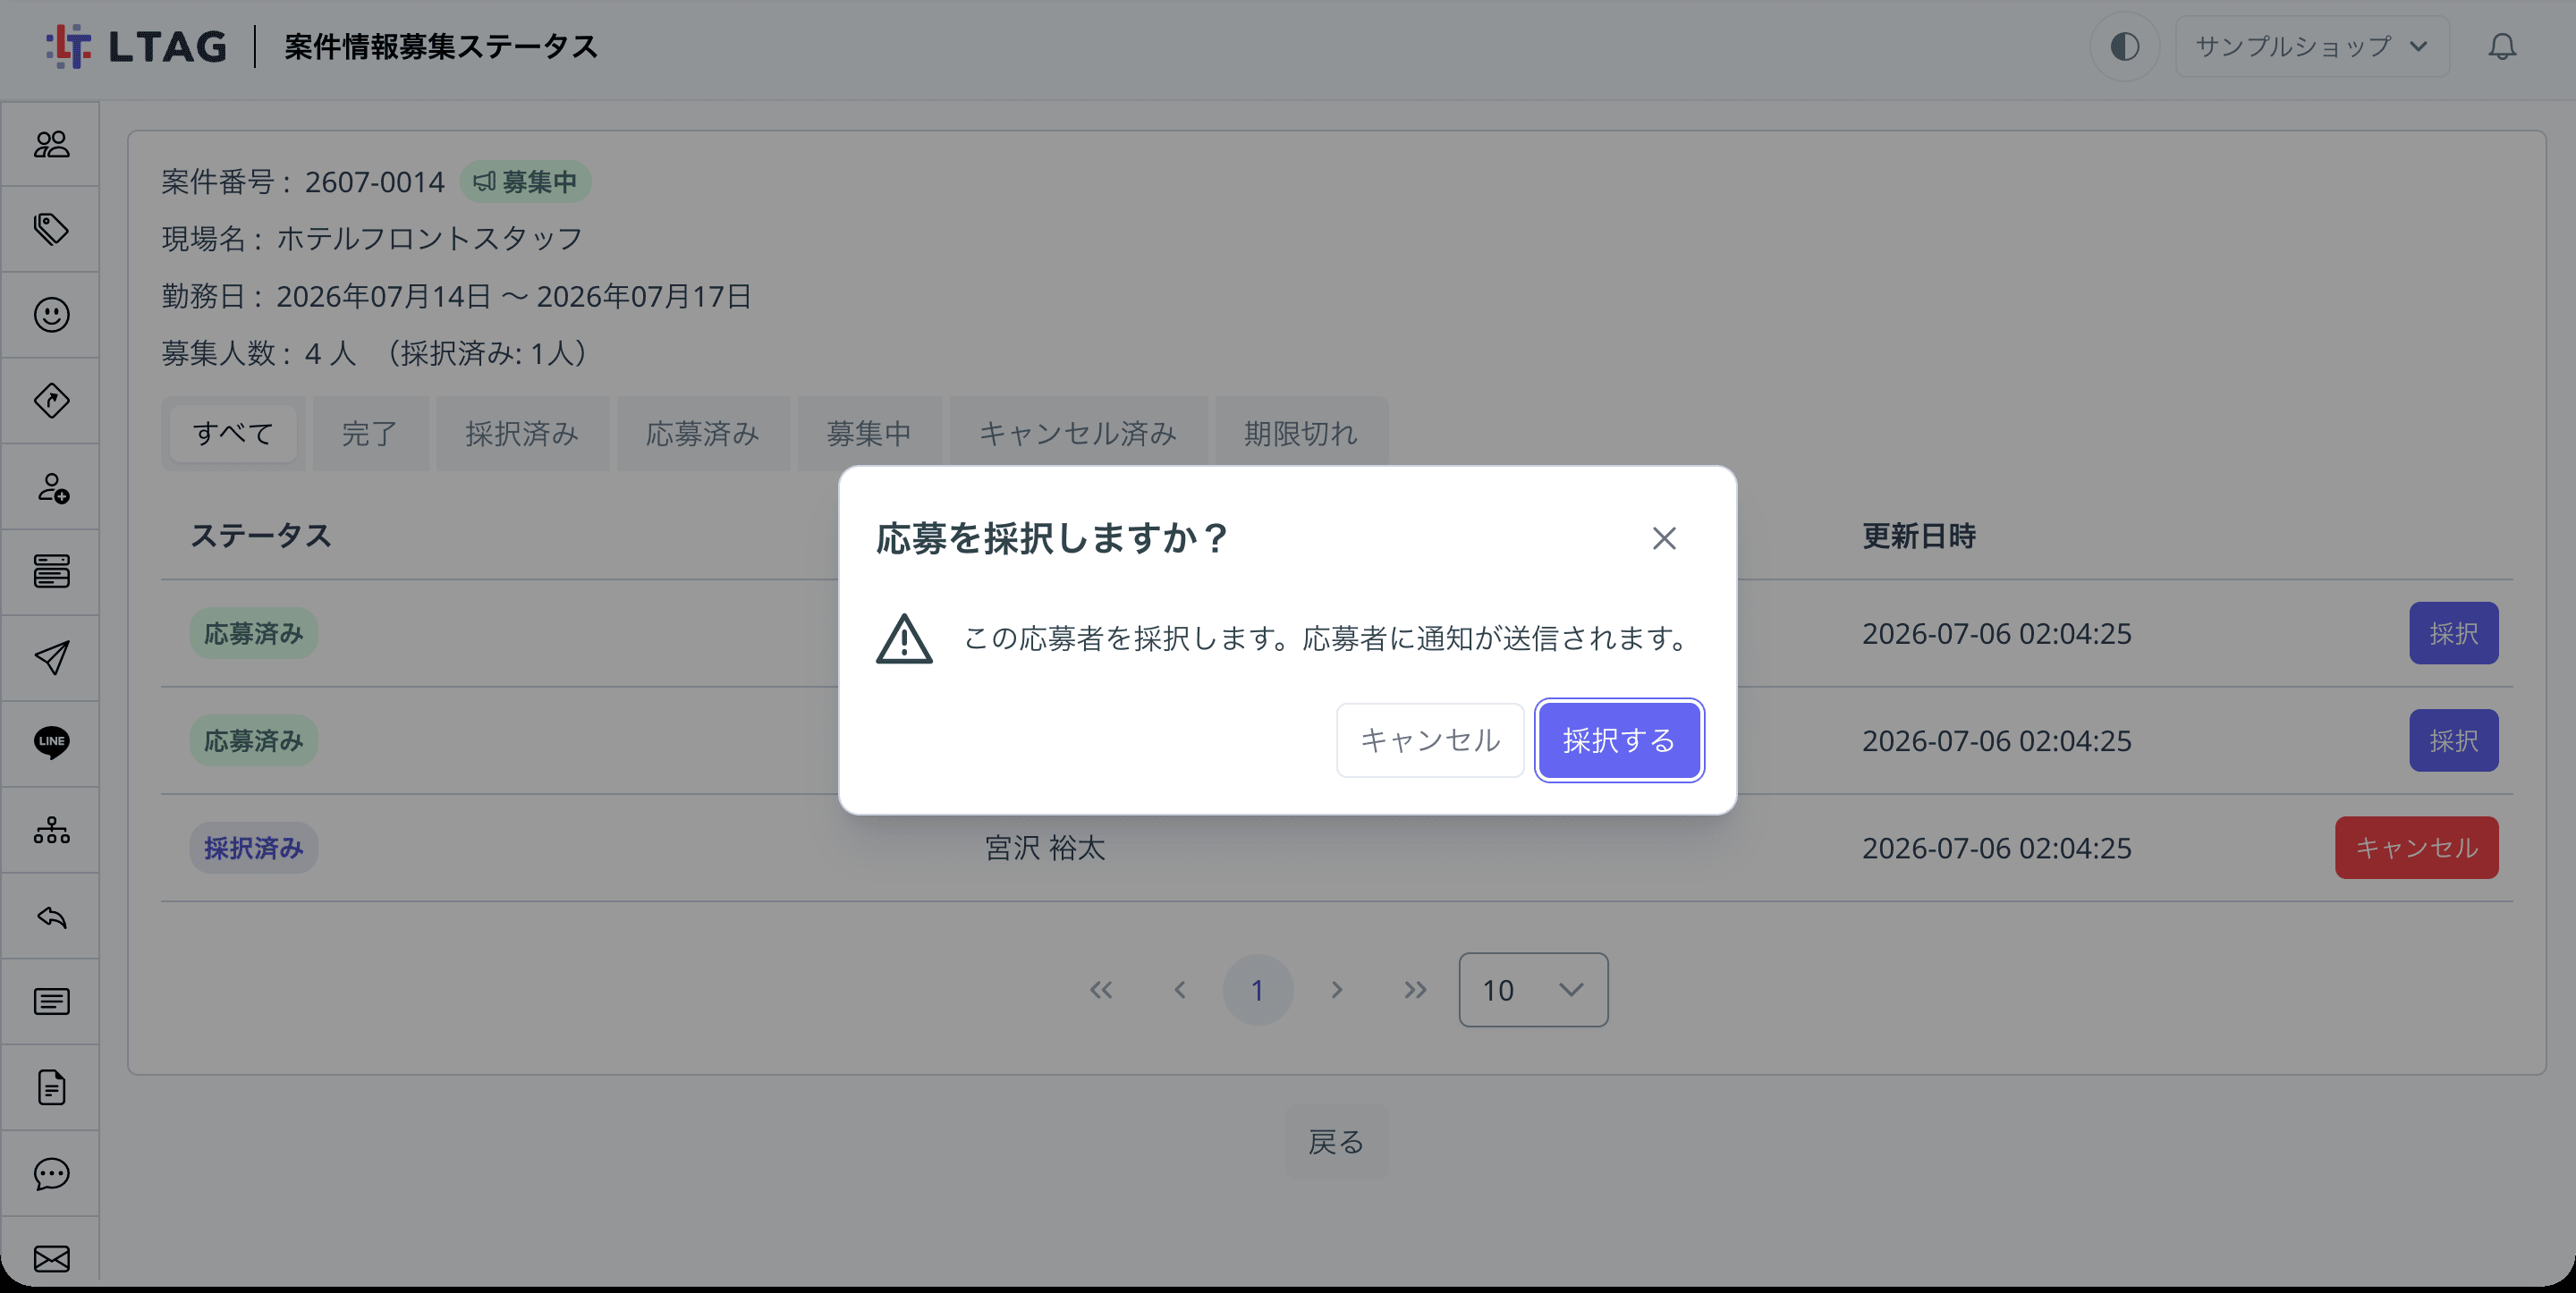2576x1293 pixels.
Task: Open the stacked server list sidebar icon
Action: point(51,572)
